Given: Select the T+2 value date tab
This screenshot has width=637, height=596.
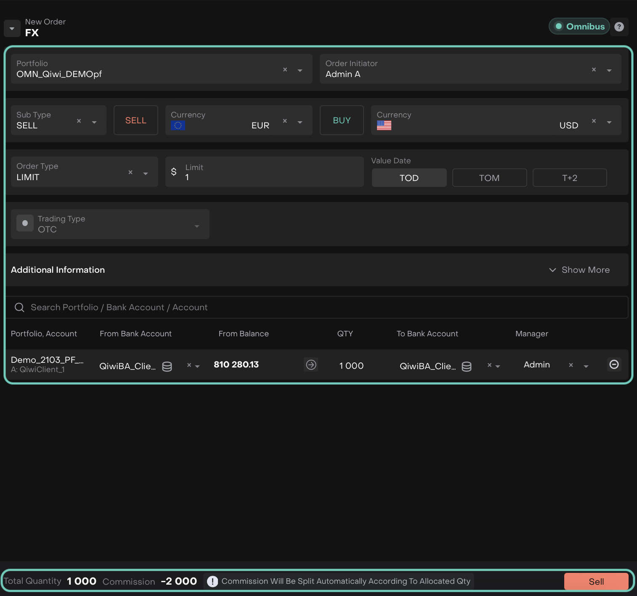Looking at the screenshot, I should [x=570, y=178].
